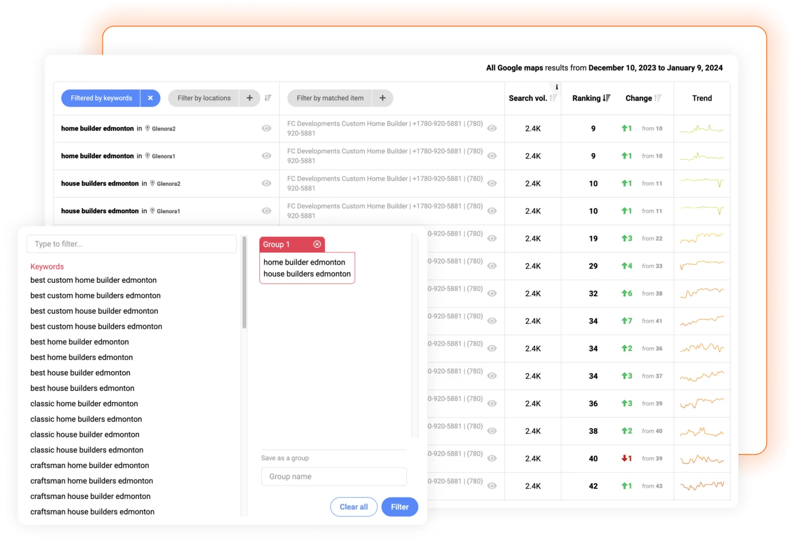The height and width of the screenshot is (543, 793).
Task: Toggle matched item eye icon in rank 29 row
Action: pos(492,266)
